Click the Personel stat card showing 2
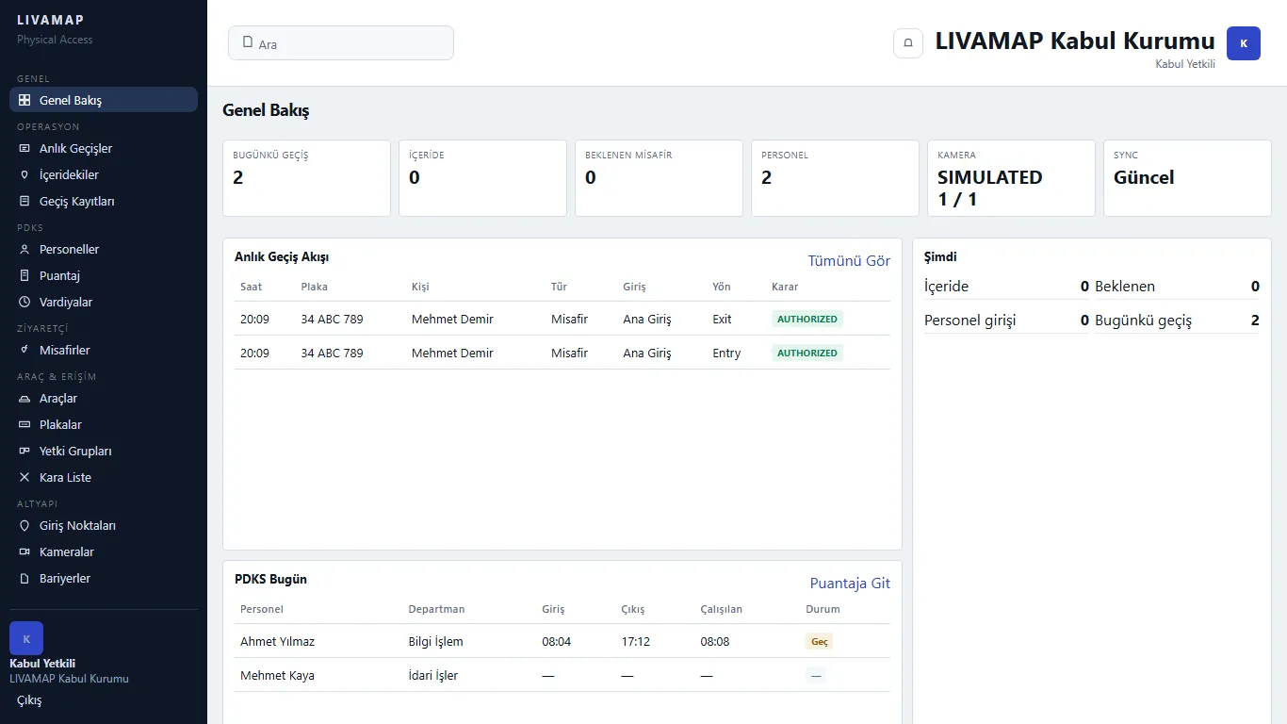The image size is (1287, 724). coord(835,178)
